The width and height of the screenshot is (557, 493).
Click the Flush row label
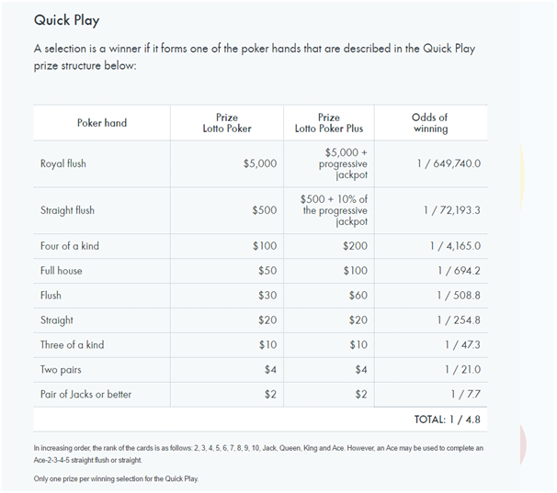point(51,296)
